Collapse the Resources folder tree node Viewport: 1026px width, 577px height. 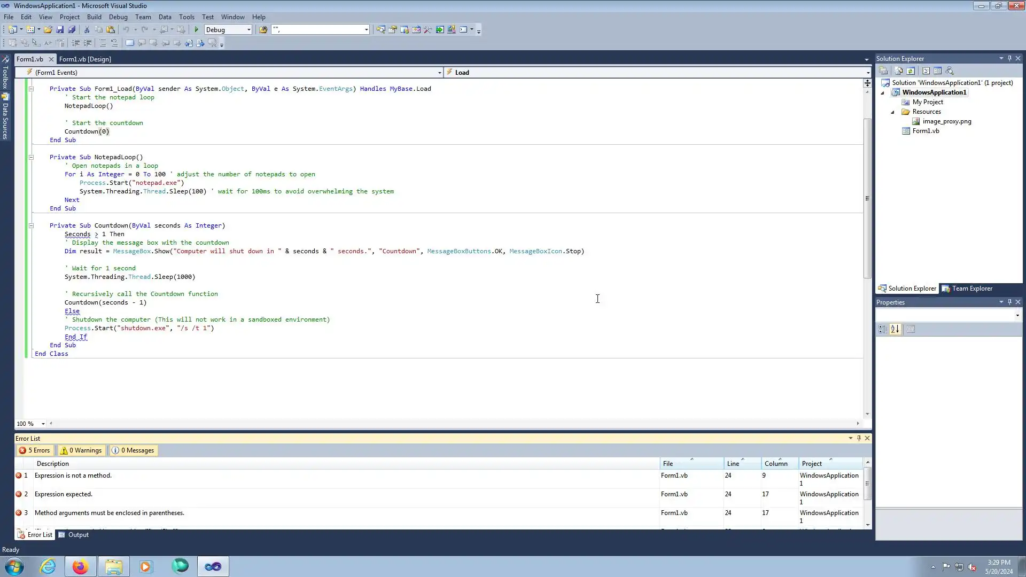coord(892,112)
